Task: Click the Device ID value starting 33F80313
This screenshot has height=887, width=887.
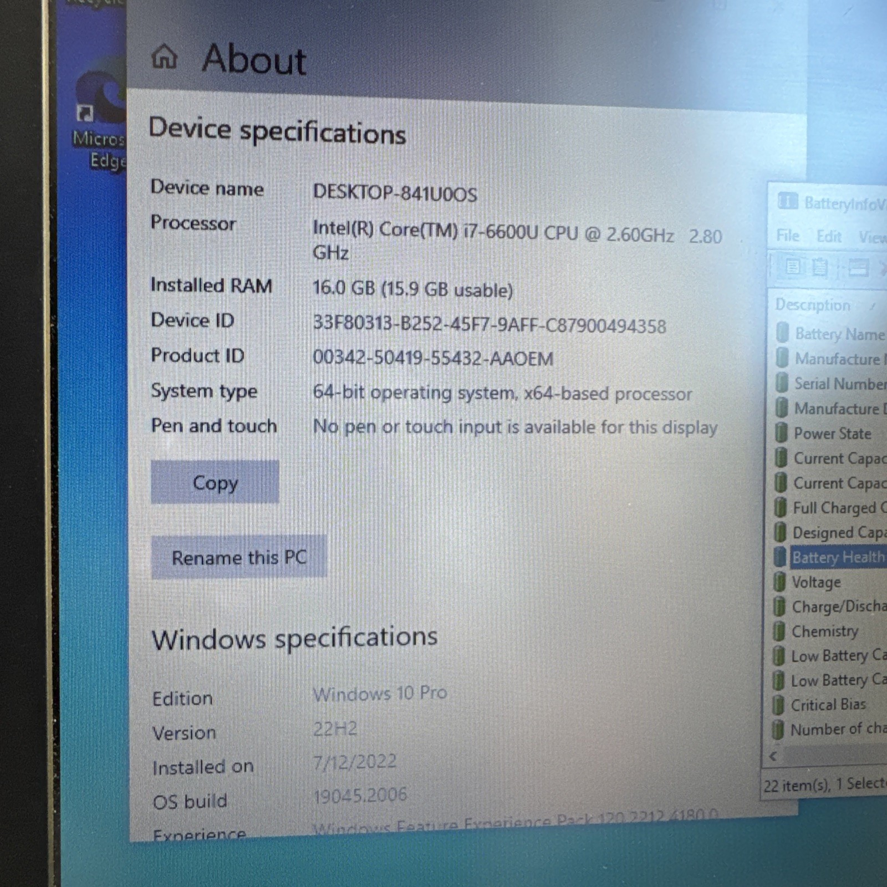Action: pos(490,324)
